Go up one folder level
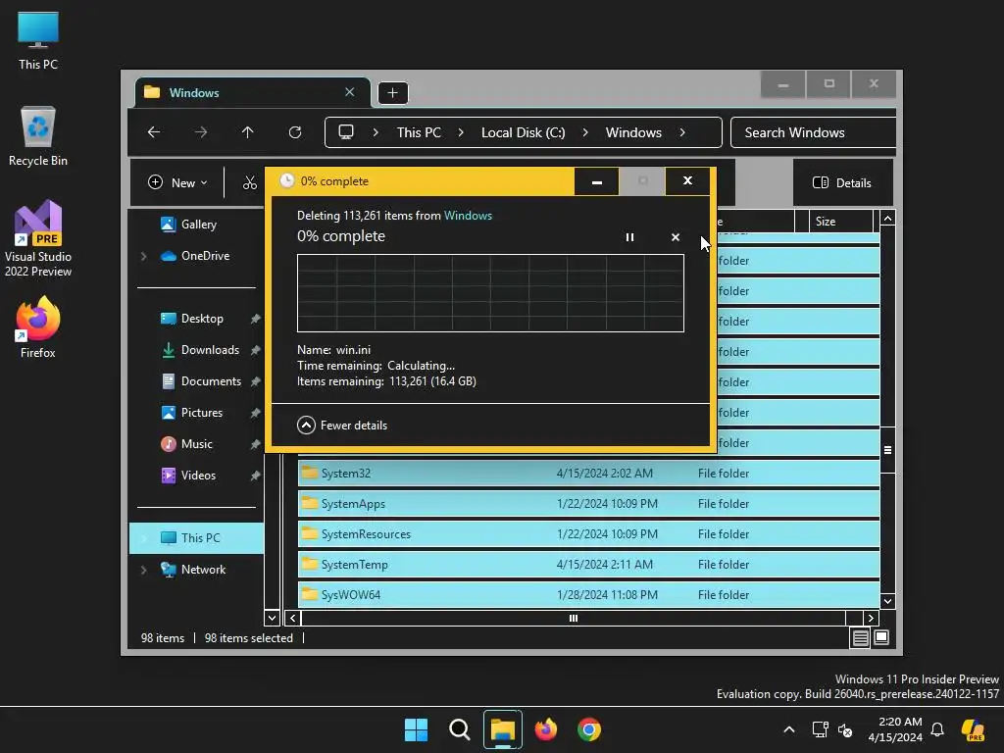Image resolution: width=1004 pixels, height=753 pixels. (248, 132)
